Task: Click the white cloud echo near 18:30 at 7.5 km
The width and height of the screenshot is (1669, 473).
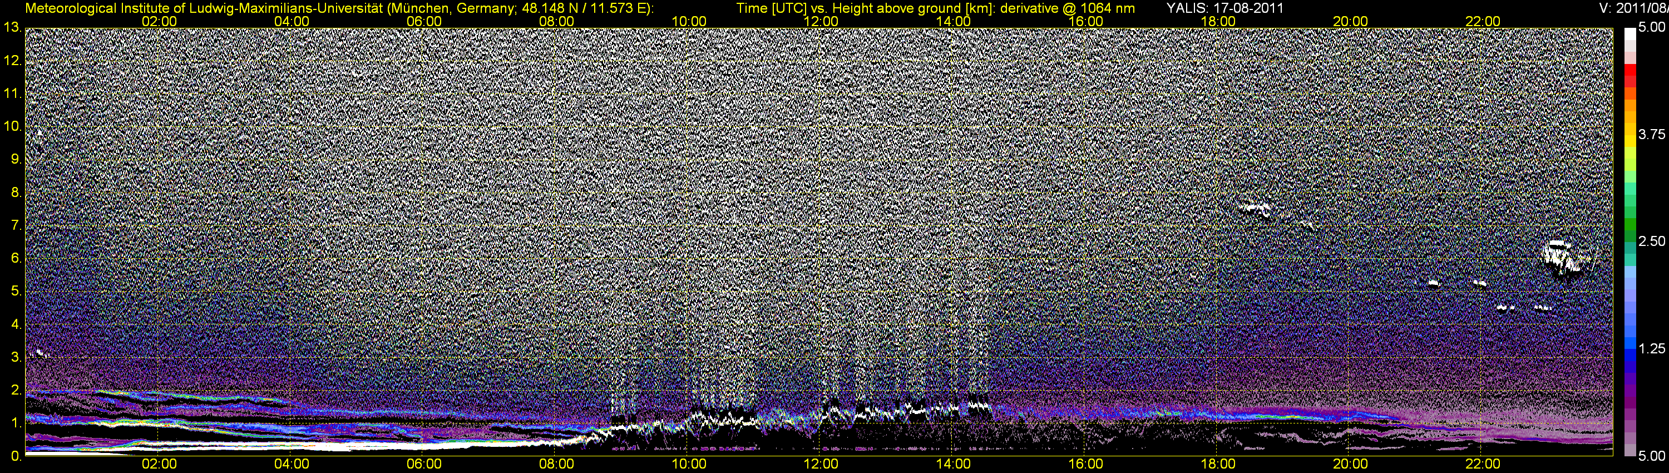Action: [1255, 209]
